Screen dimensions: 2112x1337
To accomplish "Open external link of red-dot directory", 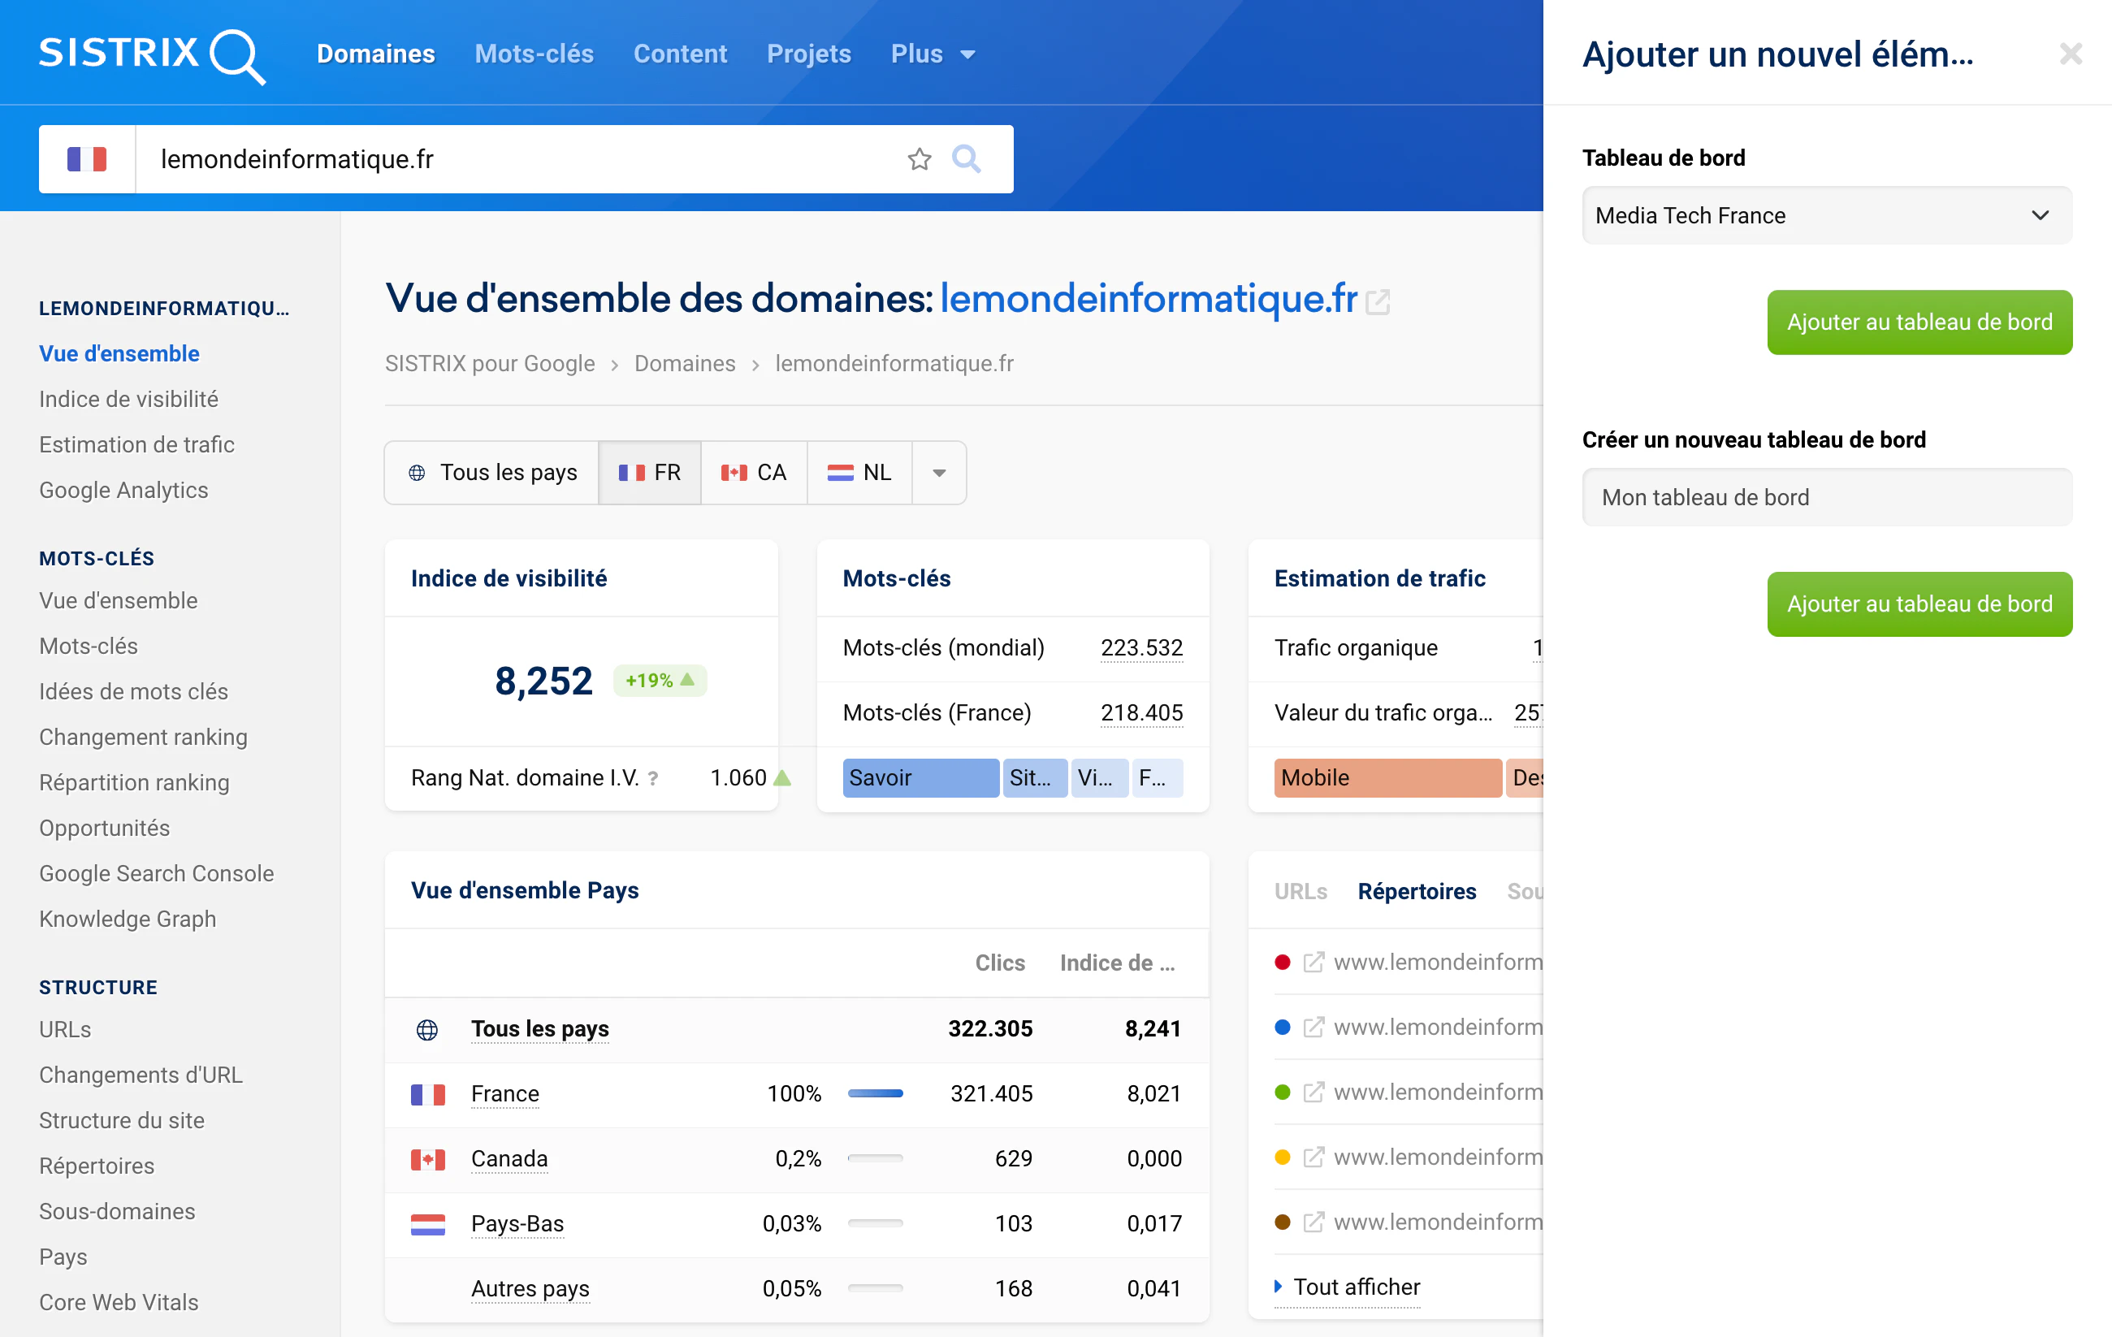I will coord(1313,963).
